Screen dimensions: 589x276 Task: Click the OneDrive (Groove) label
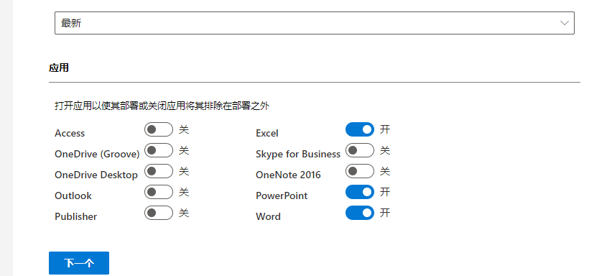click(x=97, y=154)
